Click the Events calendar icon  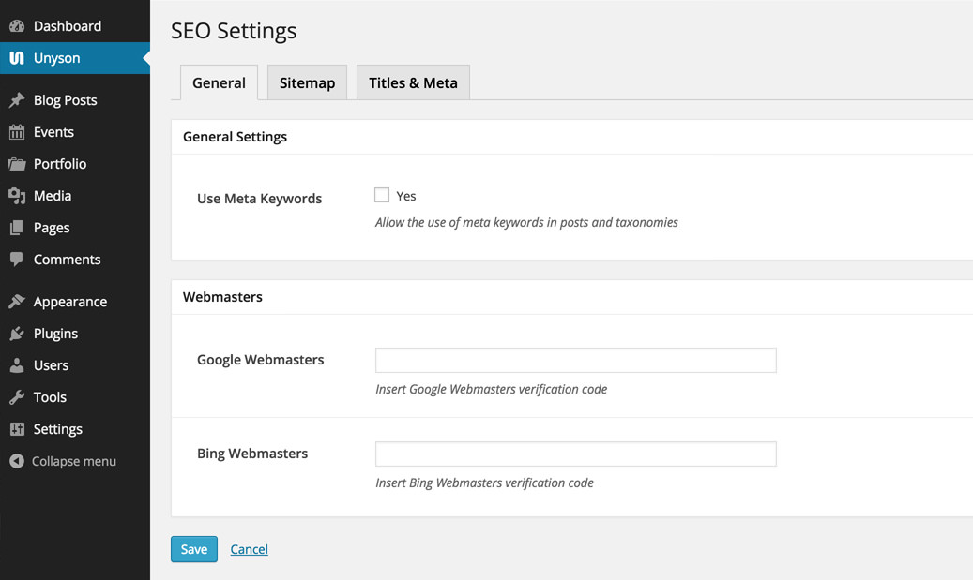17,132
